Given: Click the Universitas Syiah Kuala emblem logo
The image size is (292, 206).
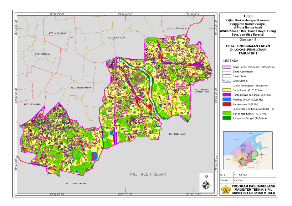Looking at the screenshot, I should point(226,190).
